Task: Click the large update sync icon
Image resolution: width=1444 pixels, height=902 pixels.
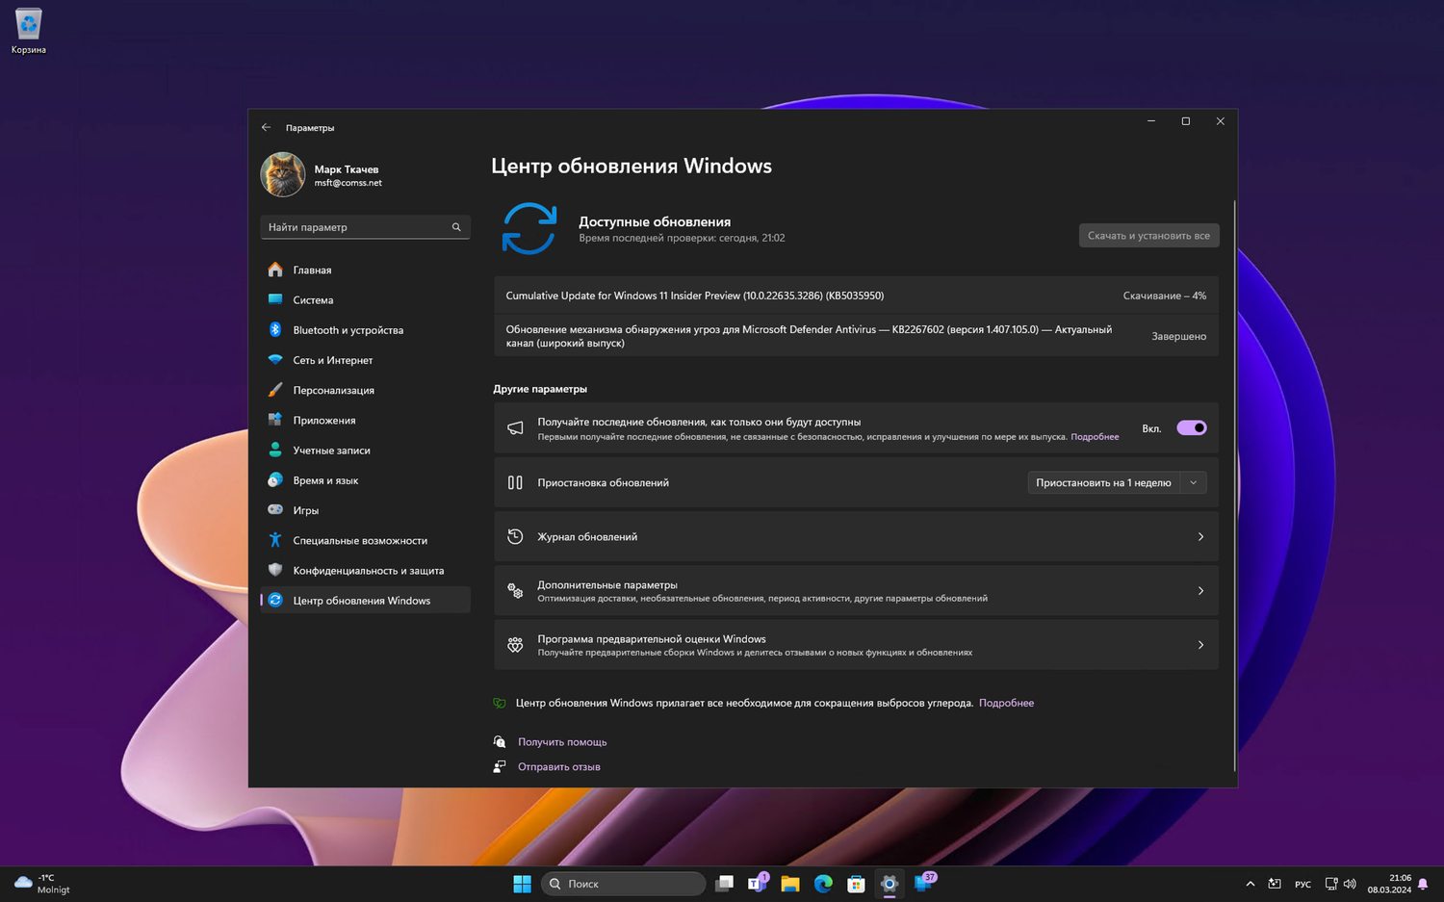Action: 529,228
